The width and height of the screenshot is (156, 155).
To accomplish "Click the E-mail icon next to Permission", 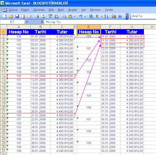I will point(29,16).
